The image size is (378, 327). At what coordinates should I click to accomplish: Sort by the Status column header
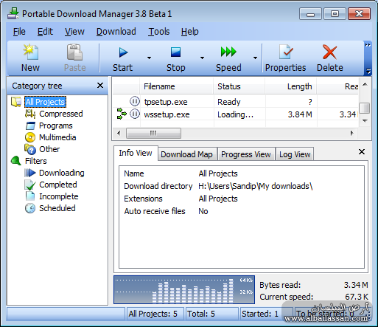[x=239, y=86]
